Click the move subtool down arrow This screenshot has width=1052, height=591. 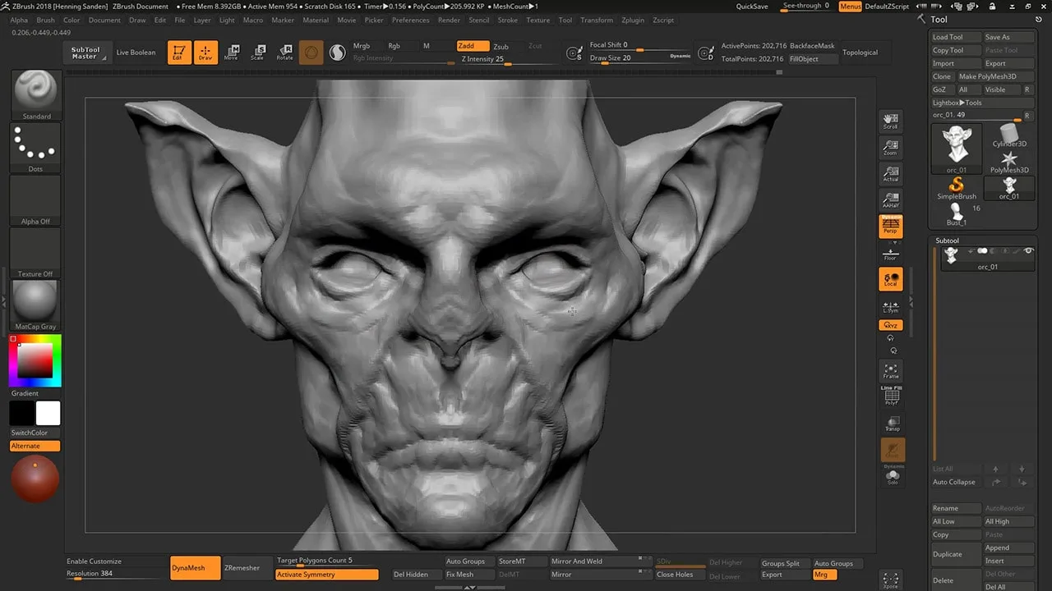1022,469
